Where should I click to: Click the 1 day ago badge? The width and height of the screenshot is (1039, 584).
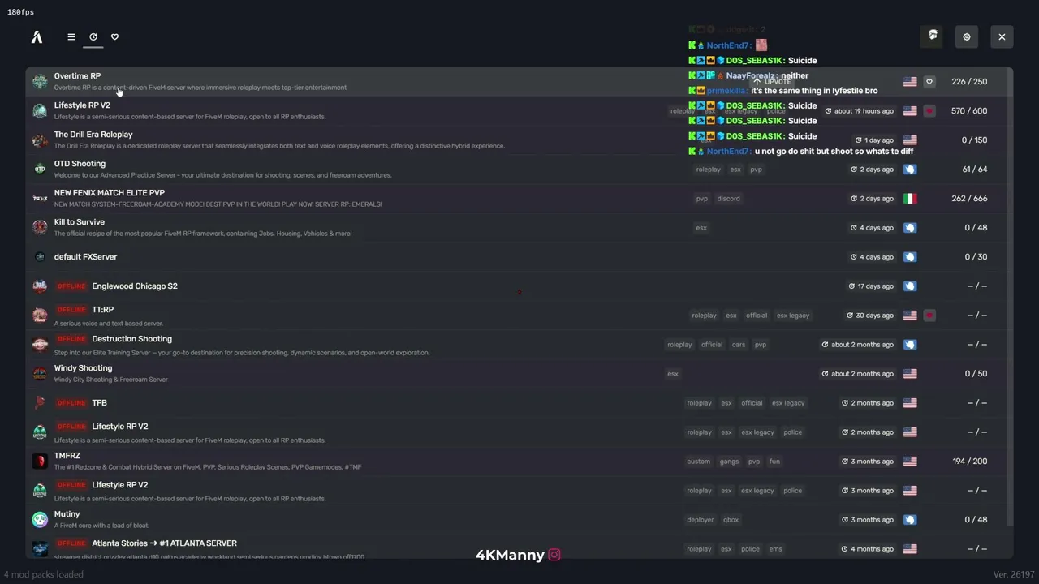tap(874, 140)
